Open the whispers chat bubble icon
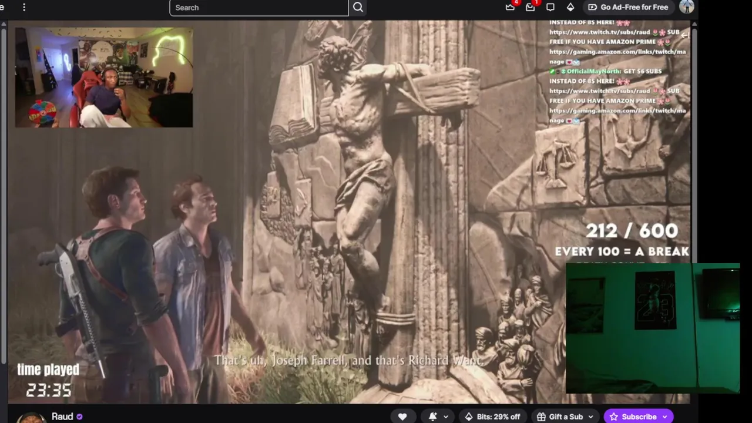Screen dimensions: 752x423 (550, 7)
